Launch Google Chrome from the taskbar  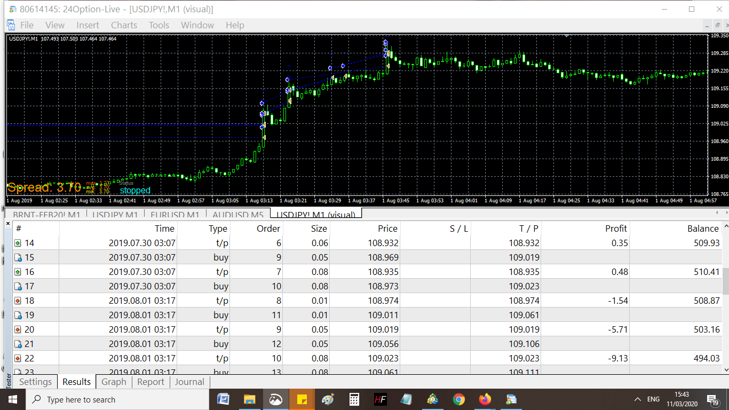click(458, 399)
